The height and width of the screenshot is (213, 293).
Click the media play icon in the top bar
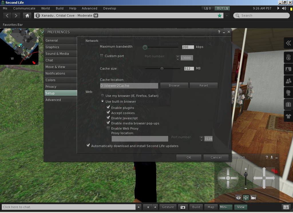tap(278, 8)
